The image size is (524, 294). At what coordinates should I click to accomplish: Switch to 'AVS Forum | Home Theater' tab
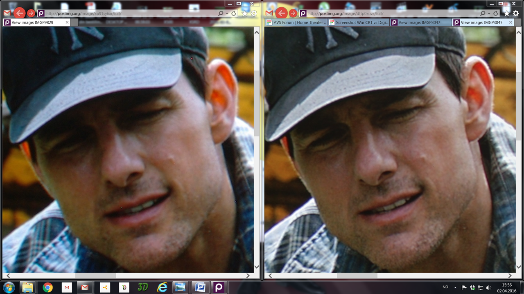(296, 22)
